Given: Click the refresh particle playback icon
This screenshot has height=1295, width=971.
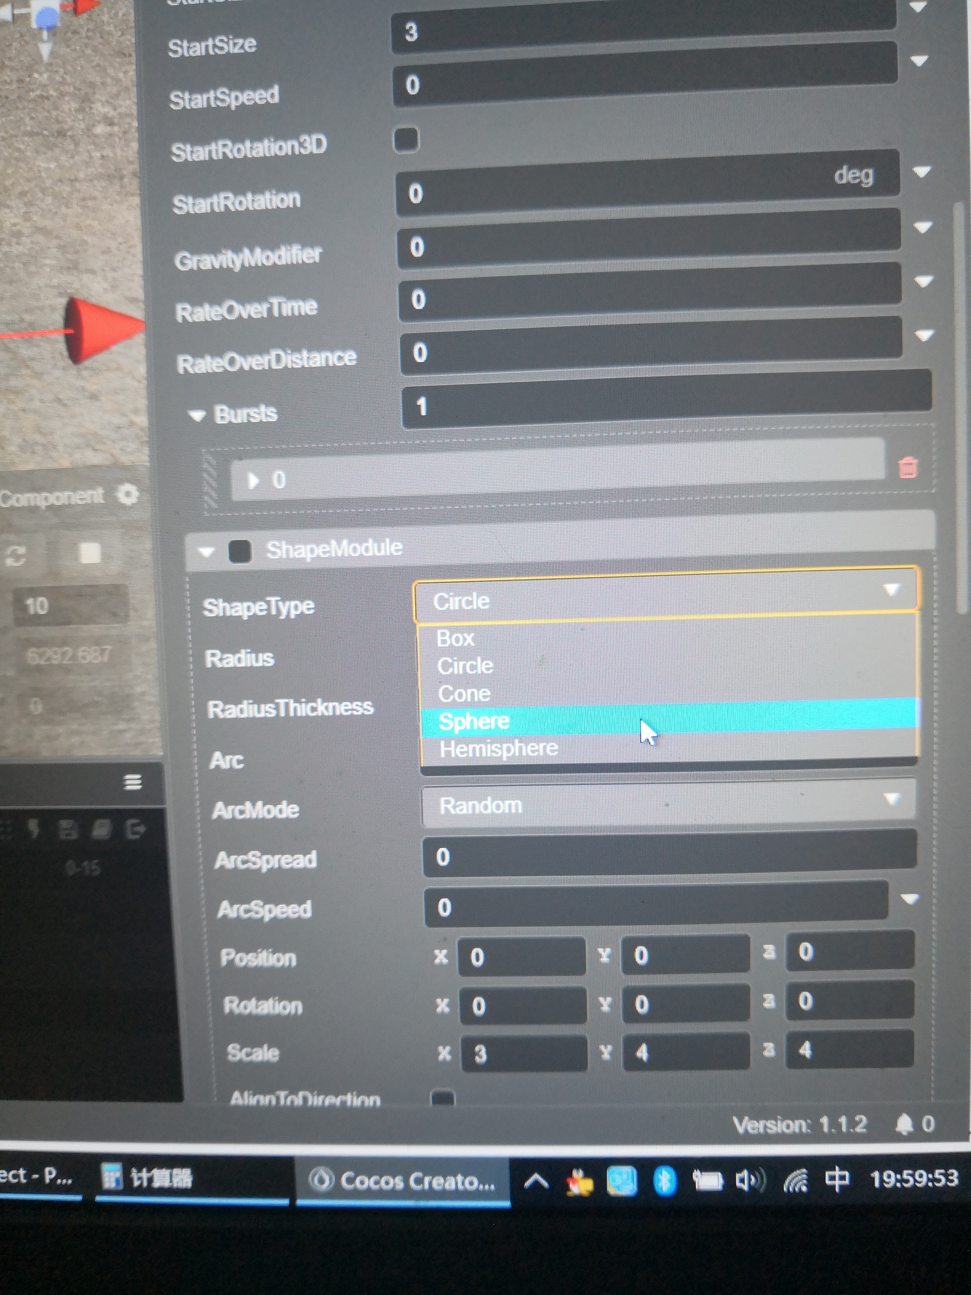Looking at the screenshot, I should (15, 555).
